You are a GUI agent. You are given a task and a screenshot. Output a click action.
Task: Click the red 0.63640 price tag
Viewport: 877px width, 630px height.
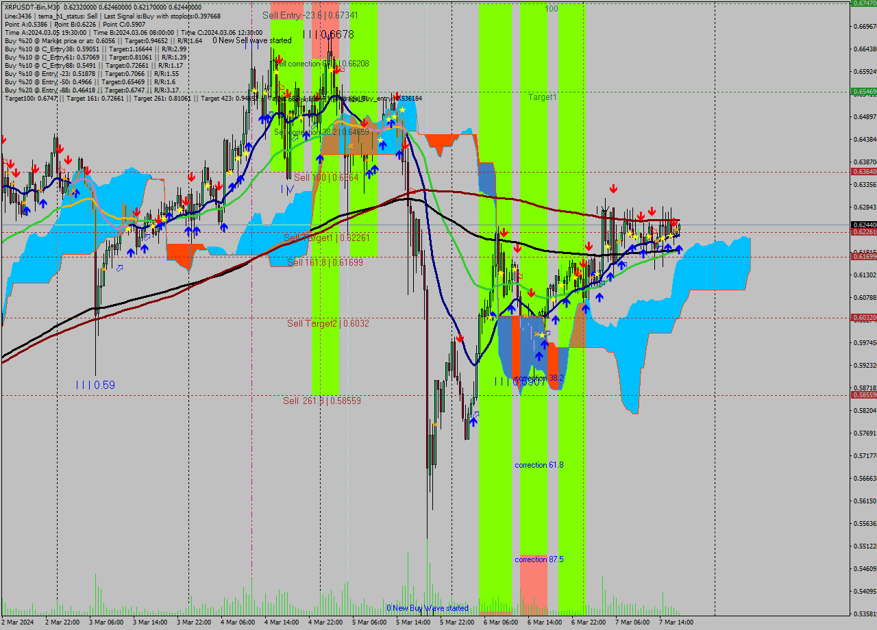click(863, 172)
